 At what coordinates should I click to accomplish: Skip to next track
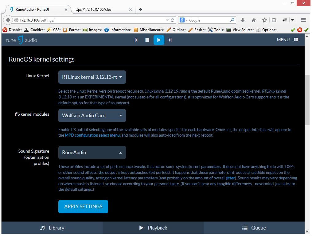pyautogui.click(x=170, y=40)
